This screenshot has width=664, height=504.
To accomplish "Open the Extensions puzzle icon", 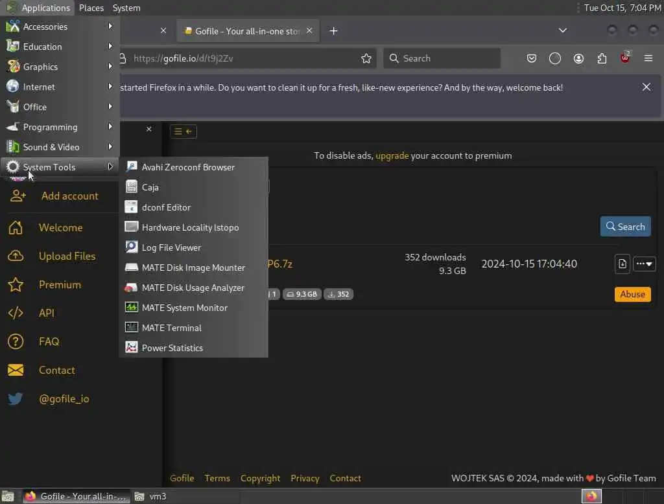I will 602,58.
